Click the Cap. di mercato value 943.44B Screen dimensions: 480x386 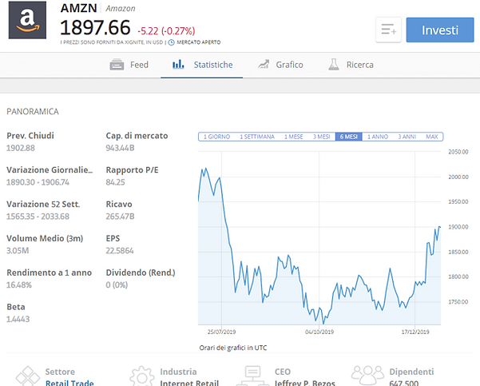click(120, 148)
